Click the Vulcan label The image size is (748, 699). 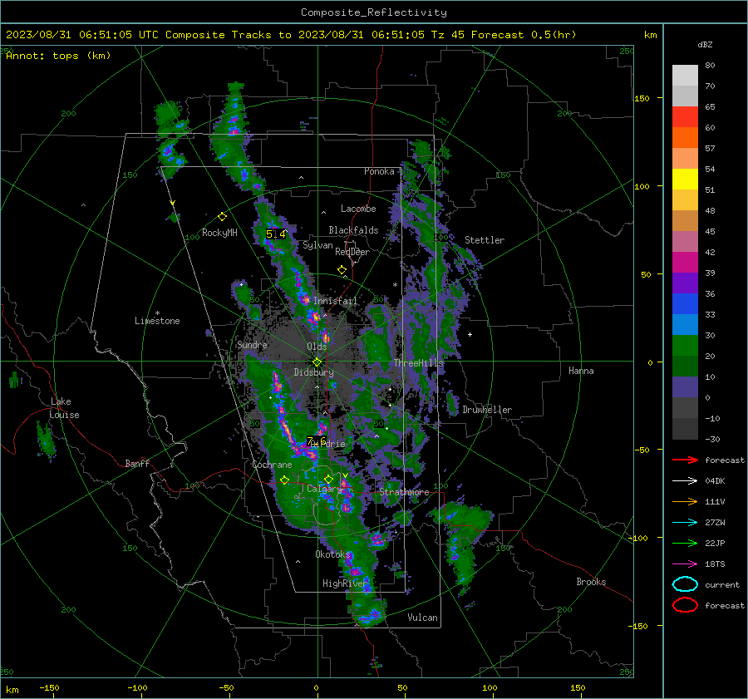[422, 618]
